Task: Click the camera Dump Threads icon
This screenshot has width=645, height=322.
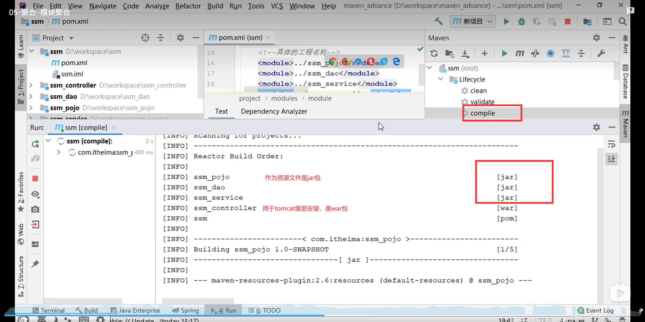Action: click(35, 209)
